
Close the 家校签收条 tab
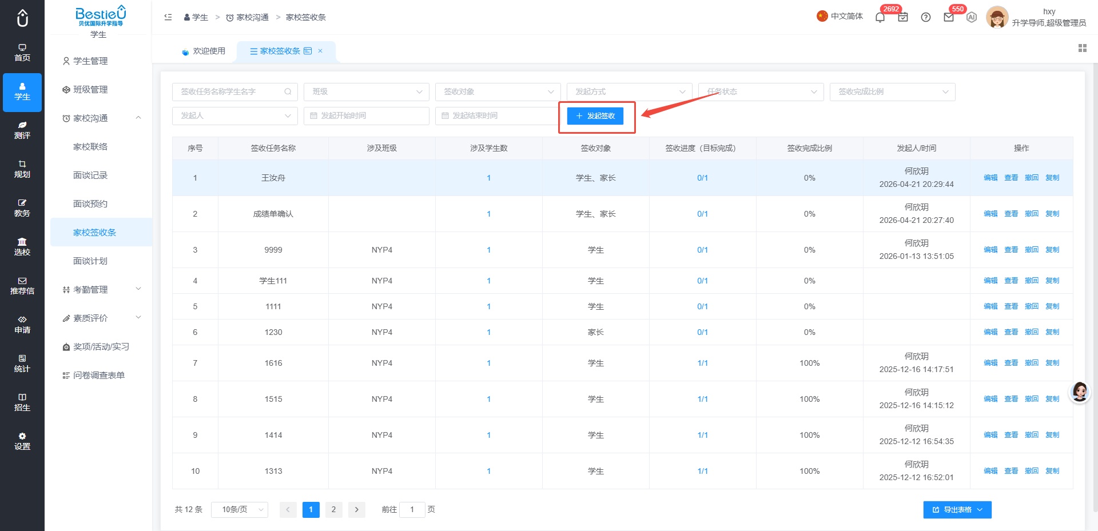[x=320, y=51]
